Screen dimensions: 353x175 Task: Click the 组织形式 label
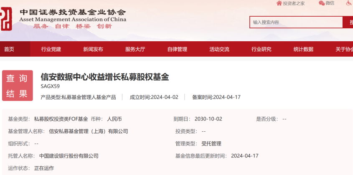coord(19,144)
